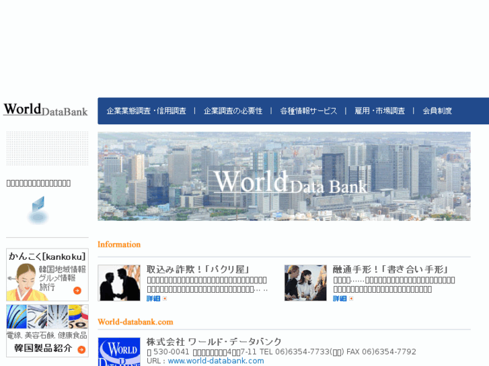Click the blue World Data Bank company logo
The height and width of the screenshot is (366, 489).
tap(119, 352)
